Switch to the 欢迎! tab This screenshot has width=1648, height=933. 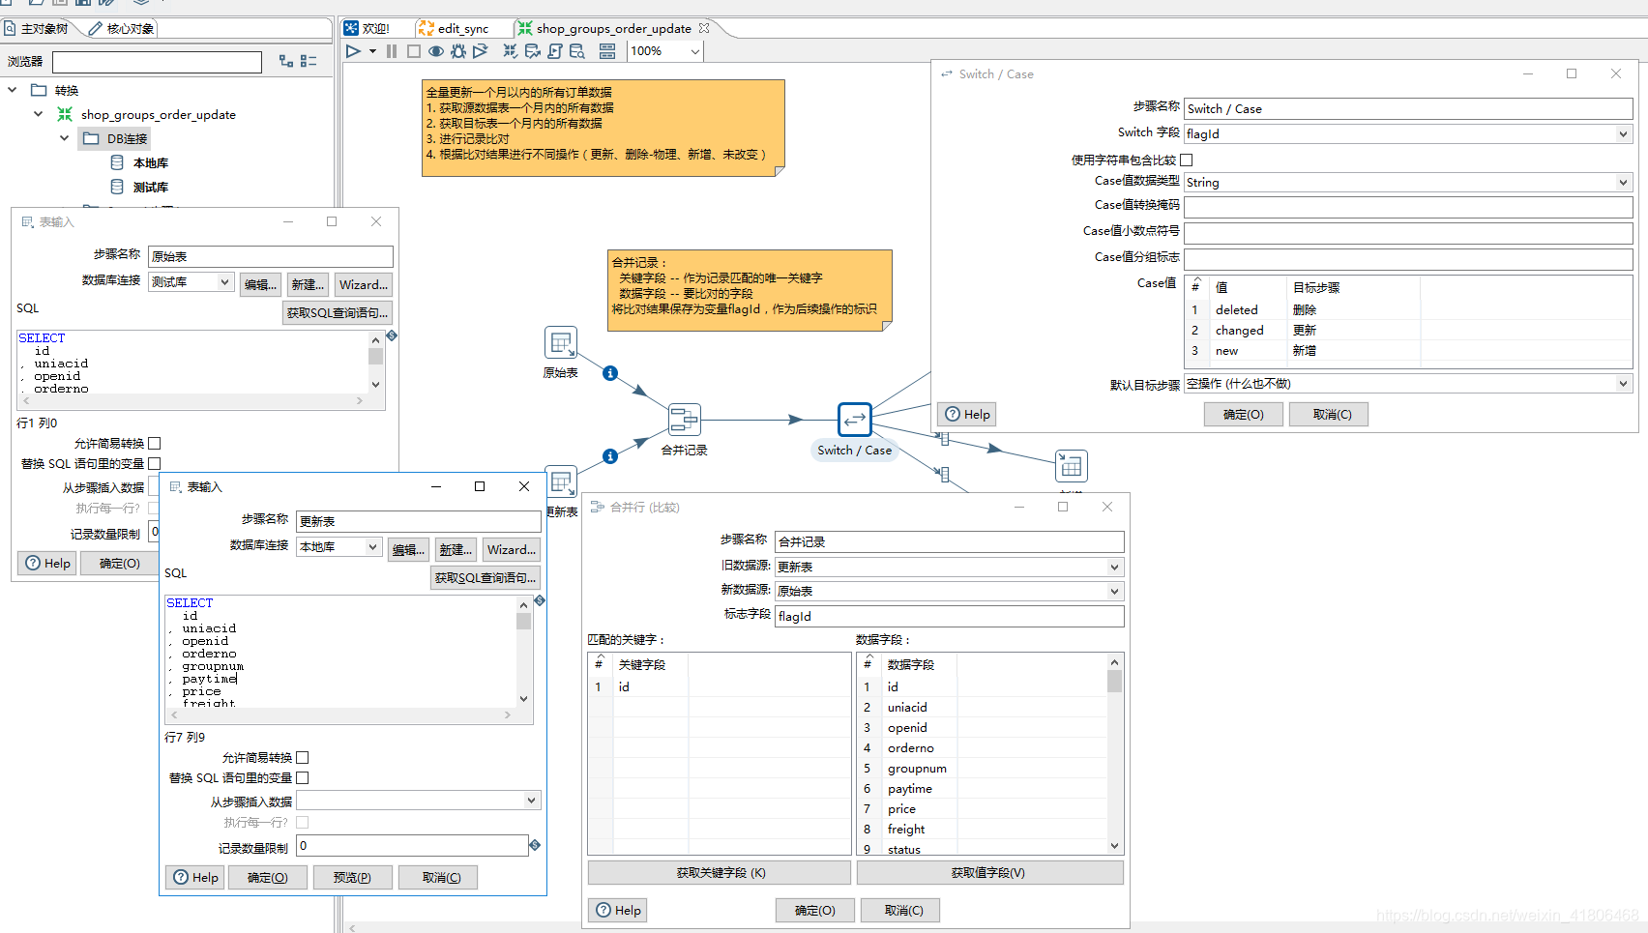tap(368, 29)
